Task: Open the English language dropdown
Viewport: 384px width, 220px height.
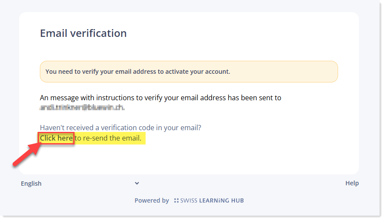Action: point(80,184)
